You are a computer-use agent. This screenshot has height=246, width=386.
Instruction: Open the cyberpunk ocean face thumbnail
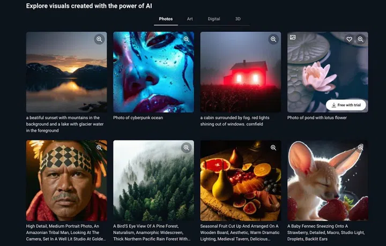click(x=154, y=72)
